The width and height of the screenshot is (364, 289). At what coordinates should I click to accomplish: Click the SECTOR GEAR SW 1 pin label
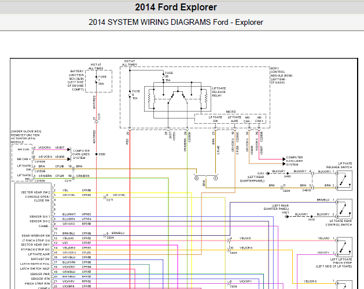[35, 244]
